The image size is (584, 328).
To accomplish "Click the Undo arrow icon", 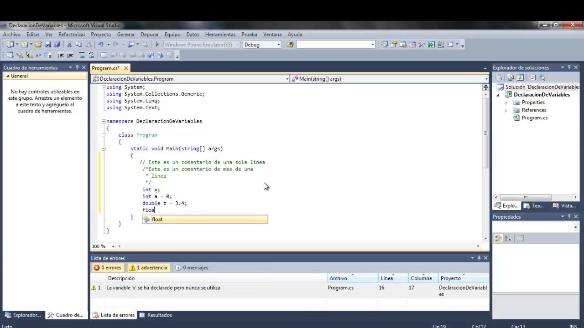I will click(x=100, y=44).
